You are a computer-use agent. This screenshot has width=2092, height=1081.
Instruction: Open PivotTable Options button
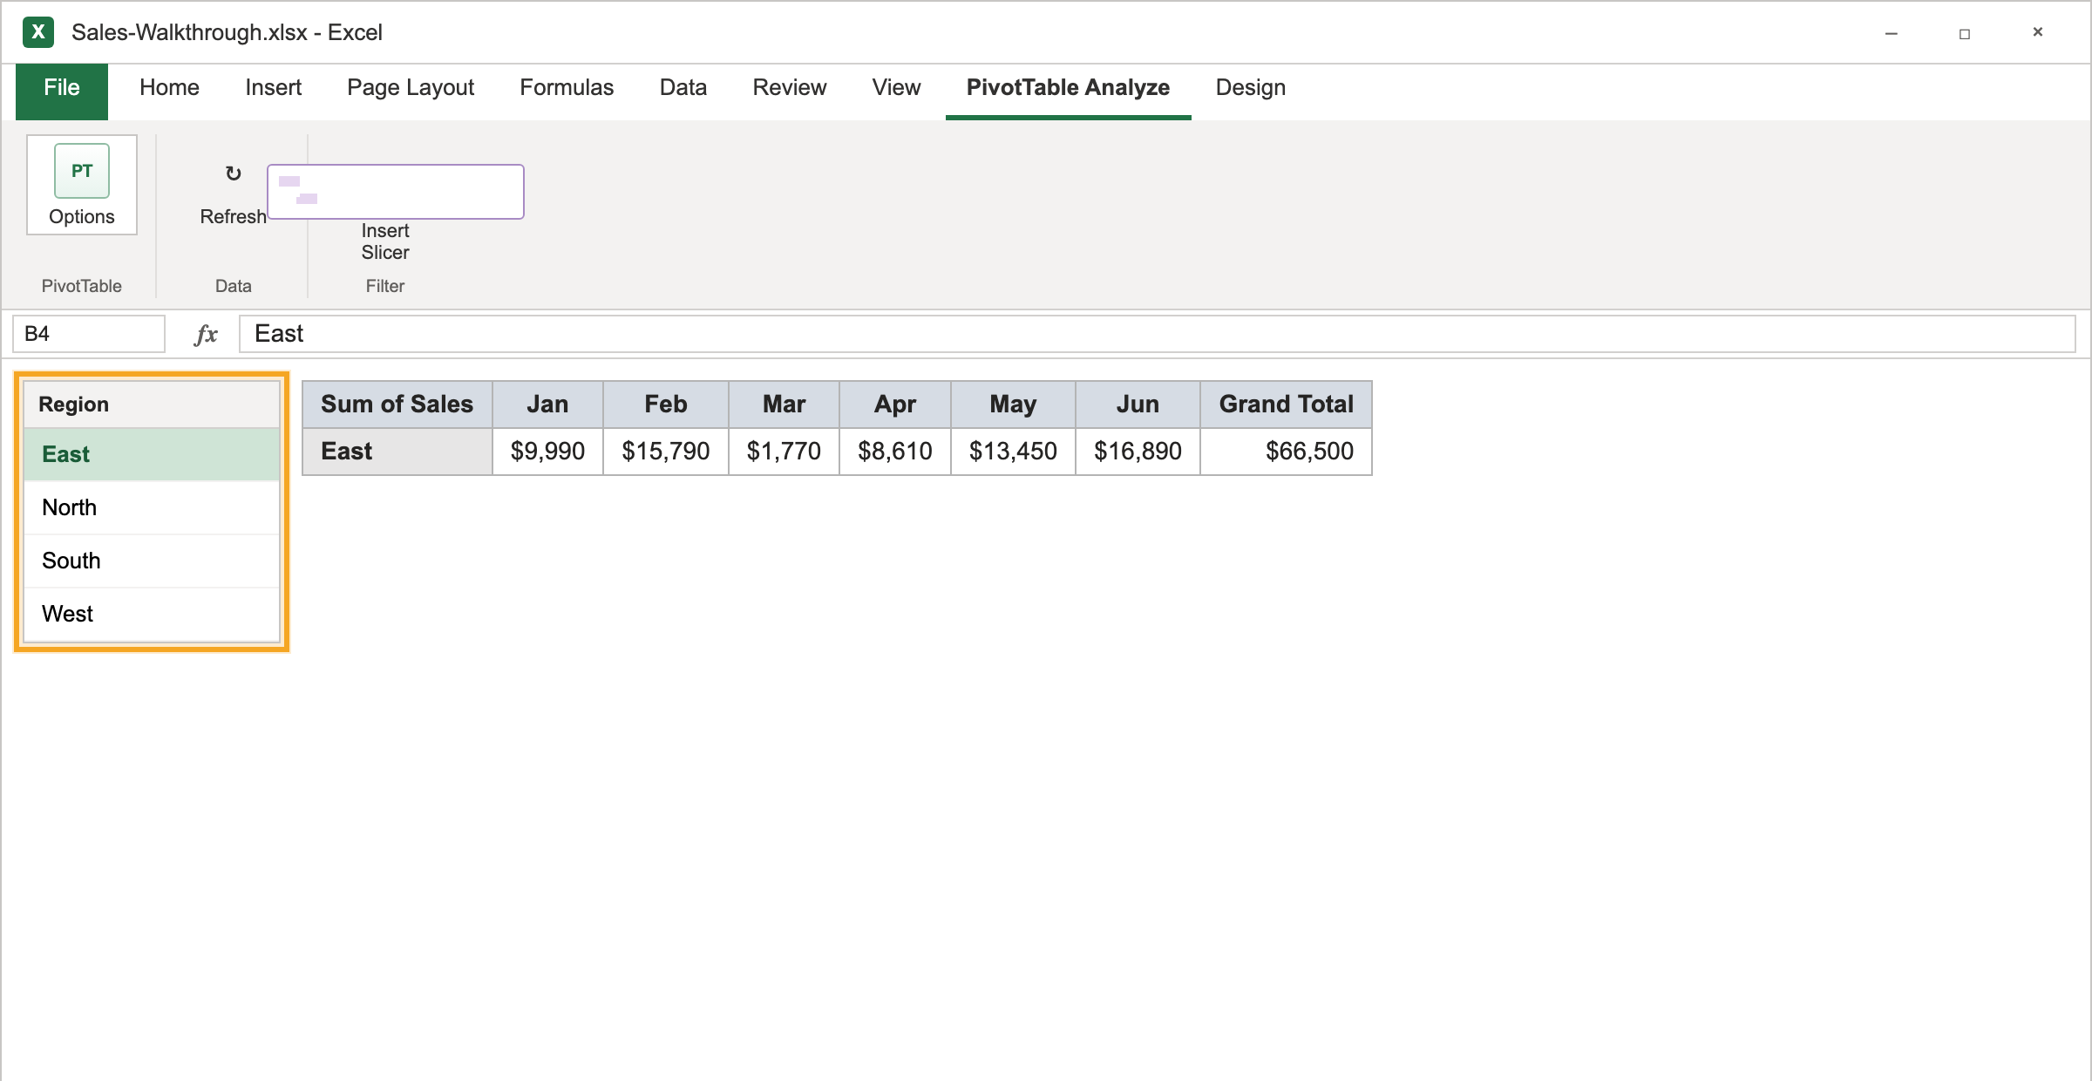pos(82,185)
